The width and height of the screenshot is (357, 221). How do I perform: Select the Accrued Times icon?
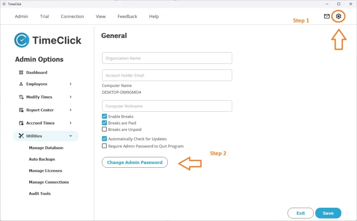pyautogui.click(x=22, y=123)
